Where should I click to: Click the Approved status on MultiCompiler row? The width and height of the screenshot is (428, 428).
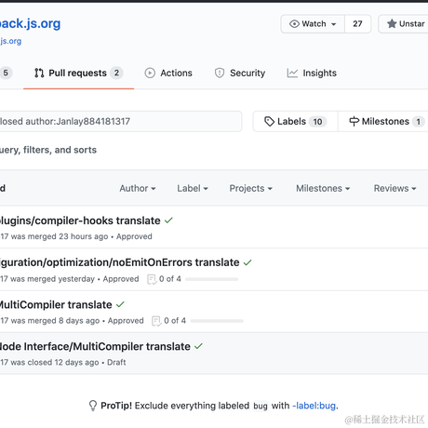(x=126, y=320)
